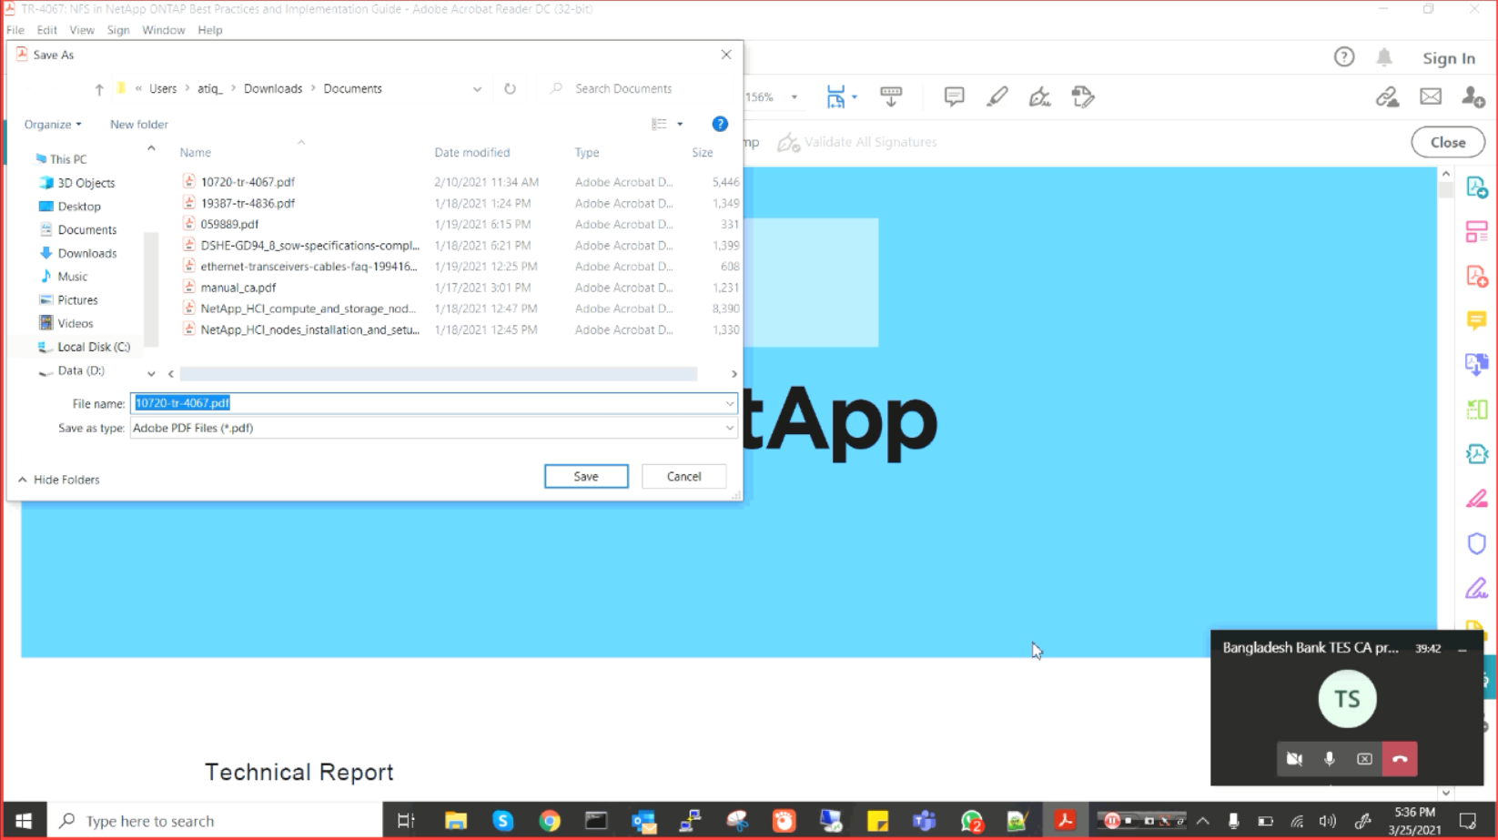Image resolution: width=1498 pixels, height=840 pixels.
Task: Select file 19387-tr-4836.pdf
Action: [x=248, y=203]
